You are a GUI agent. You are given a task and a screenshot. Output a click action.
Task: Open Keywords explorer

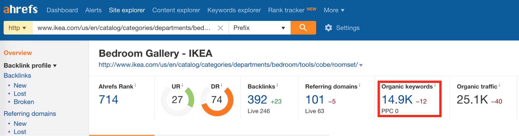click(x=234, y=10)
